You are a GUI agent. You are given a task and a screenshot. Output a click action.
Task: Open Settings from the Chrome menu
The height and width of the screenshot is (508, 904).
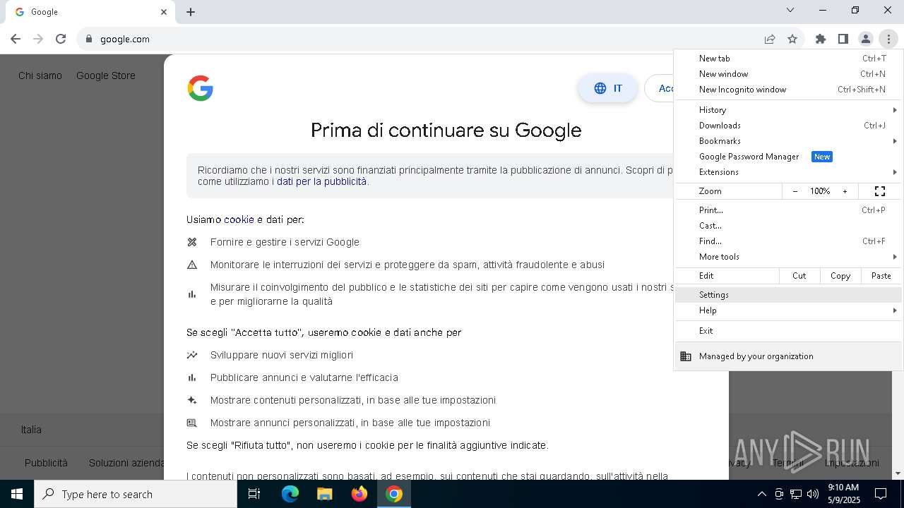[789, 295]
